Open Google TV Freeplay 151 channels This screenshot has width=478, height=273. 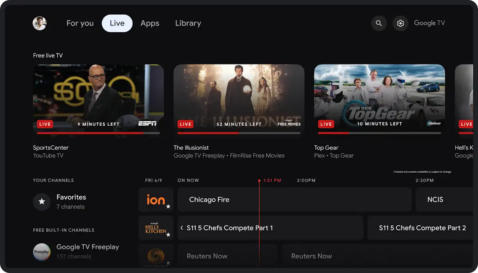(88, 251)
